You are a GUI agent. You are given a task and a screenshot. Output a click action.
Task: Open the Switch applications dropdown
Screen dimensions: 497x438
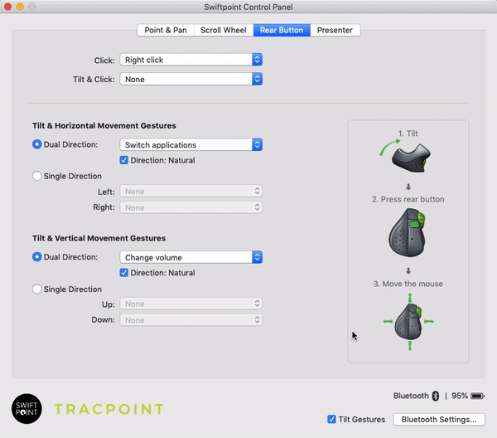pyautogui.click(x=191, y=144)
